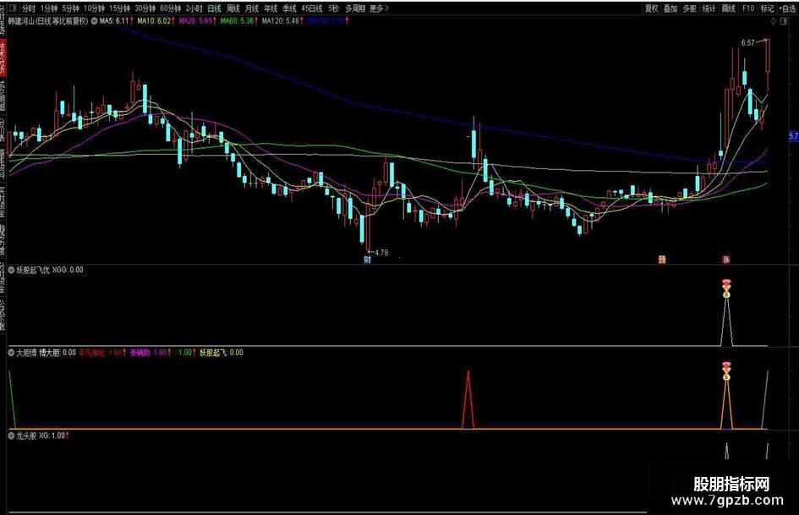
Task: Toggle the left panel layout icon
Action: (x=13, y=8)
